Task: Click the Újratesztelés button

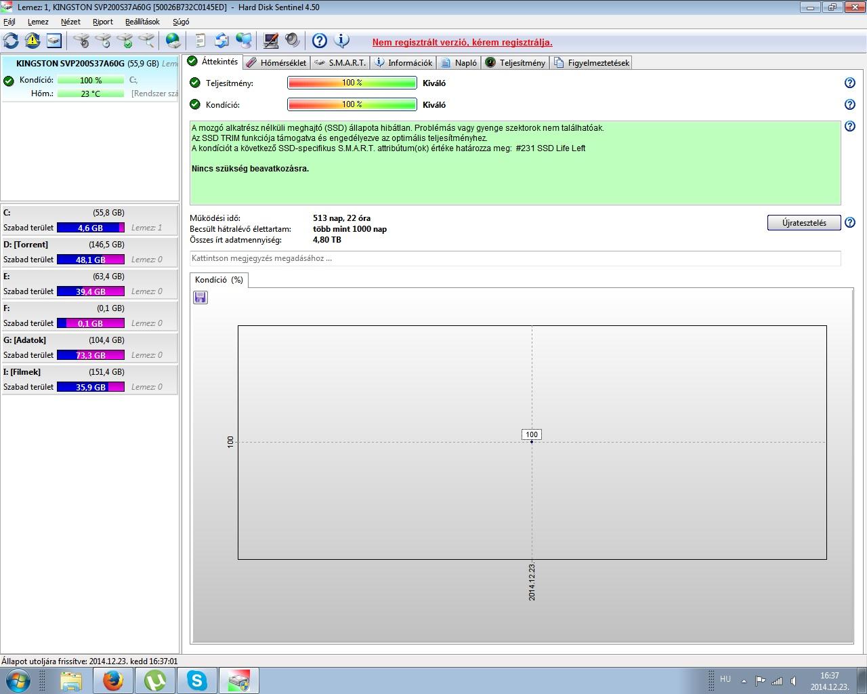Action: tap(804, 223)
